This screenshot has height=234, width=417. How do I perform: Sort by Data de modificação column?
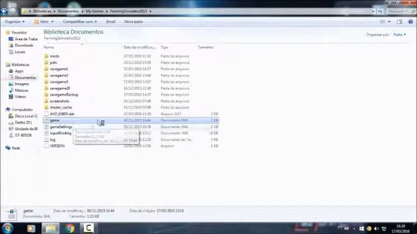tap(140, 47)
